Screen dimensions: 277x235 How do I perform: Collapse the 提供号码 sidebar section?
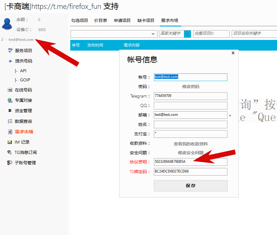click(23, 61)
